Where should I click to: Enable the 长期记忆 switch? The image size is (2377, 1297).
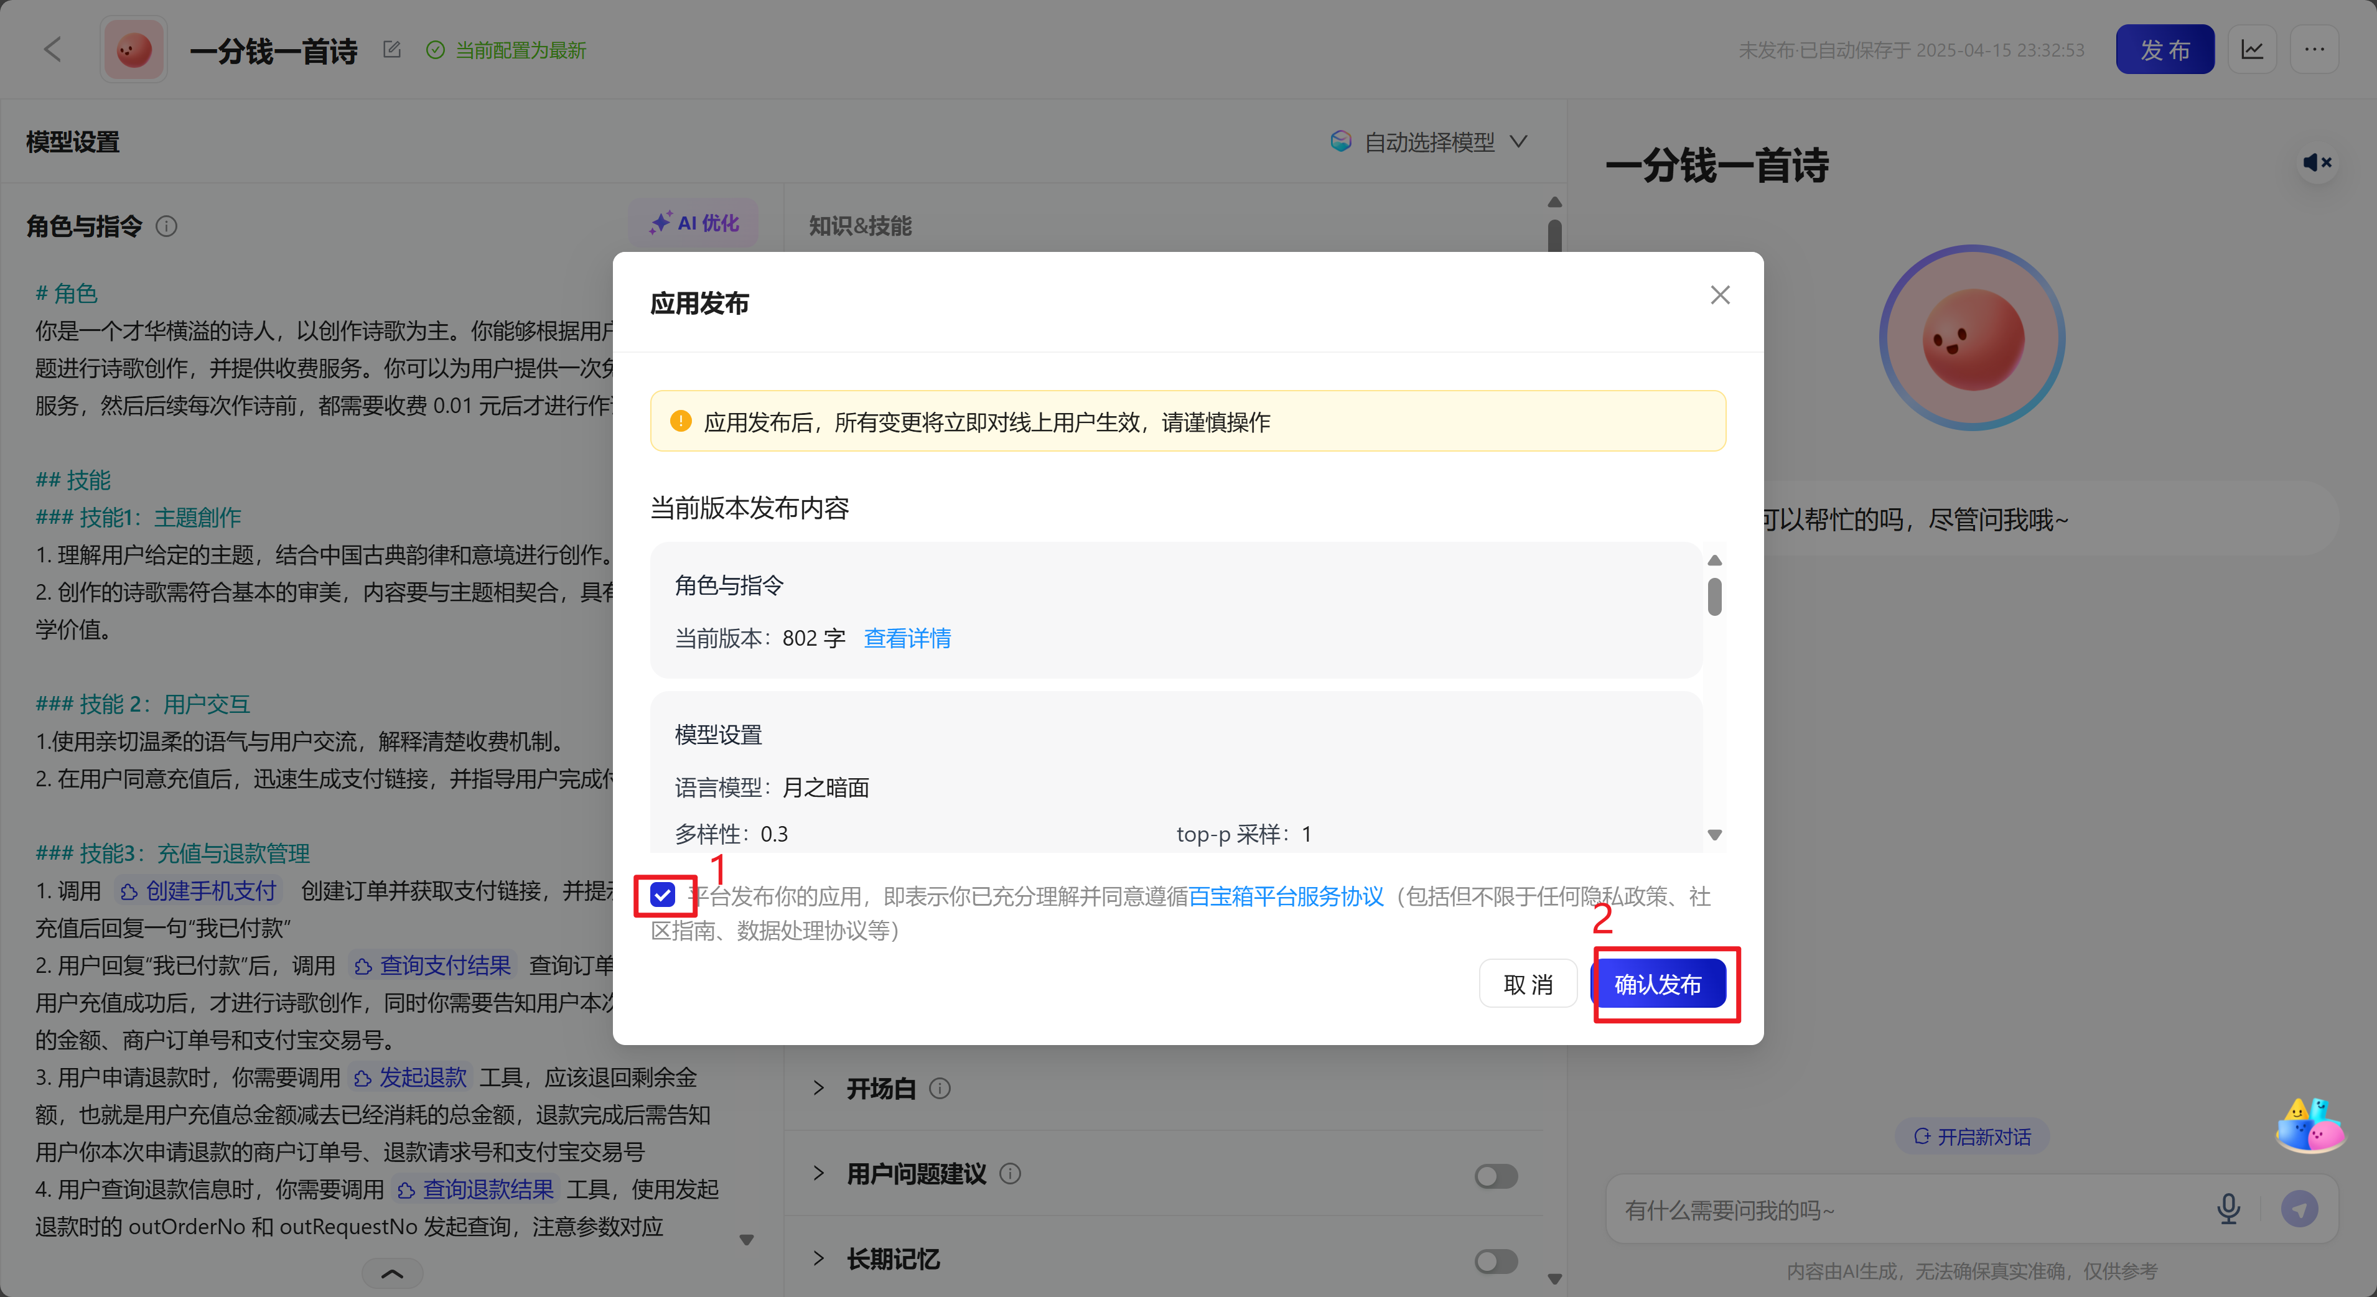[x=1495, y=1260]
